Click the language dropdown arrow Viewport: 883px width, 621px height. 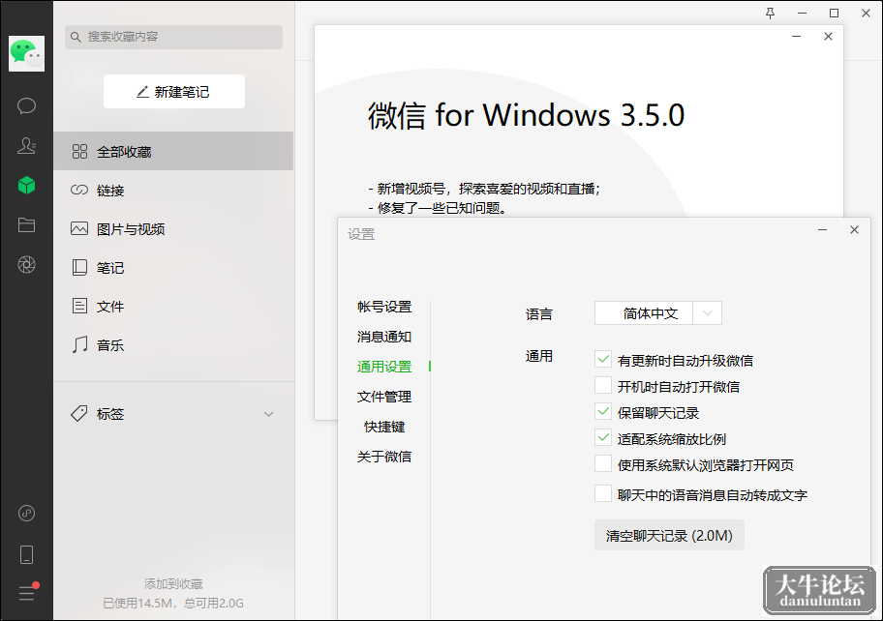pos(708,313)
